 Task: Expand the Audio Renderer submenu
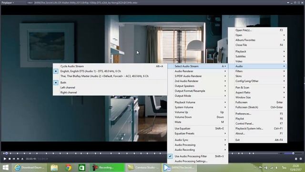198,71
